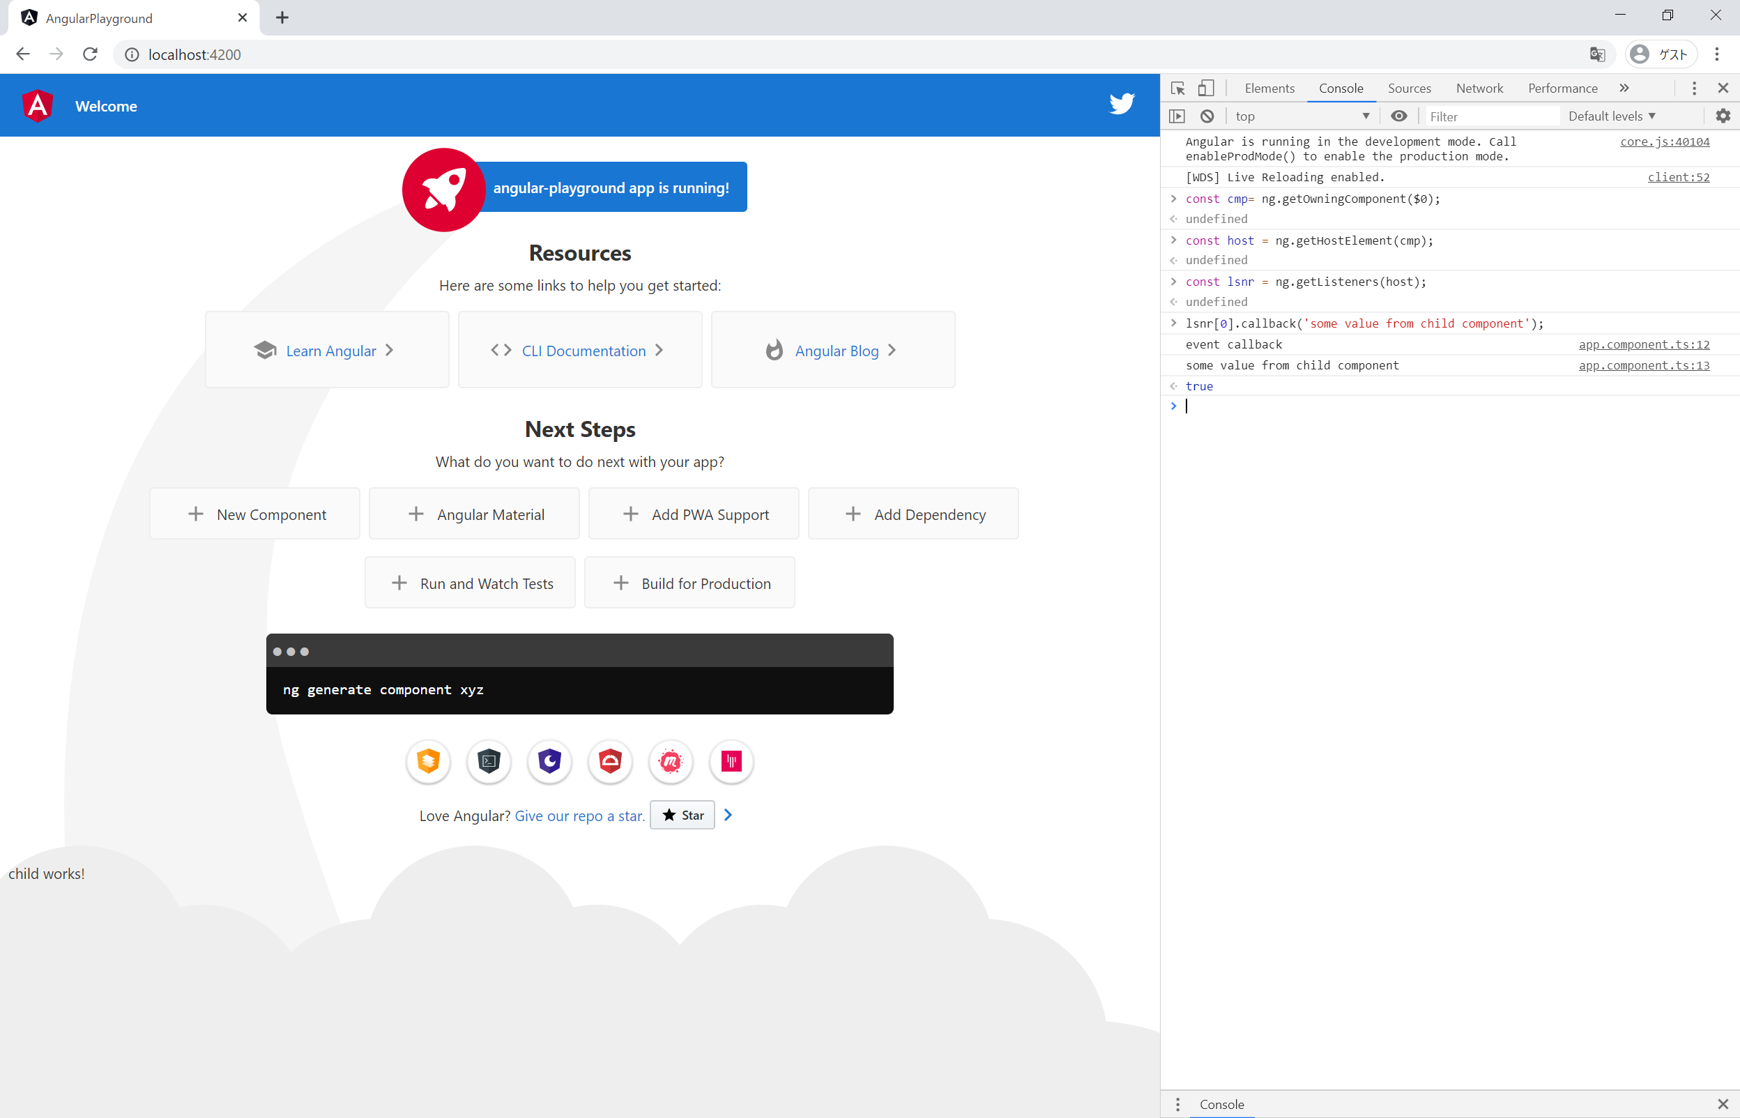Open the Default levels dropdown
The width and height of the screenshot is (1740, 1118).
1612,116
